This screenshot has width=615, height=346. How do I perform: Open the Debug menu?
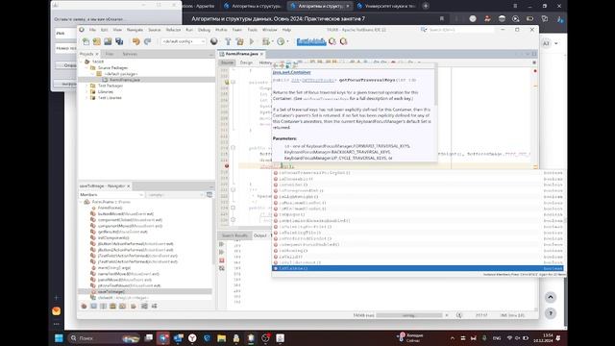pyautogui.click(x=204, y=30)
